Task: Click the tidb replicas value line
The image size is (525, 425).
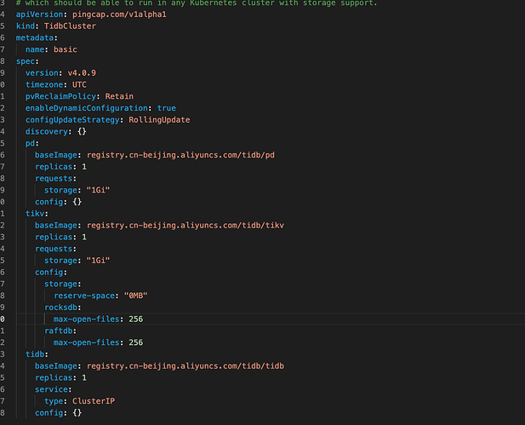Action: tap(60, 378)
